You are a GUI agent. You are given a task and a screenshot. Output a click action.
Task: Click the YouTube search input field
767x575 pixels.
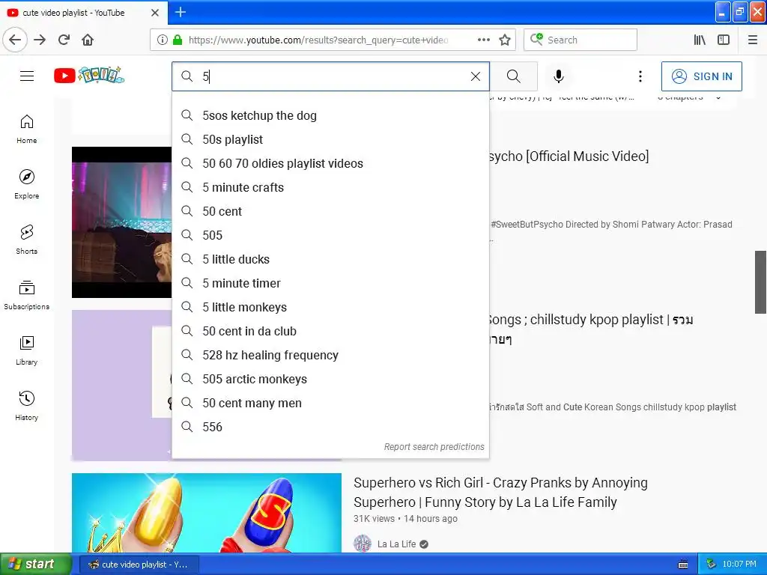click(330, 76)
